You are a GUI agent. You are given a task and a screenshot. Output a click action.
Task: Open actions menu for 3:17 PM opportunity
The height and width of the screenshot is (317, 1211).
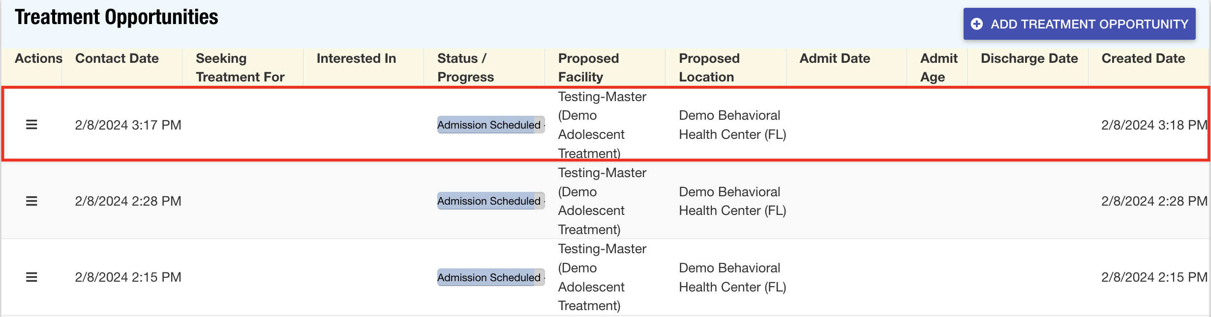pyautogui.click(x=31, y=125)
